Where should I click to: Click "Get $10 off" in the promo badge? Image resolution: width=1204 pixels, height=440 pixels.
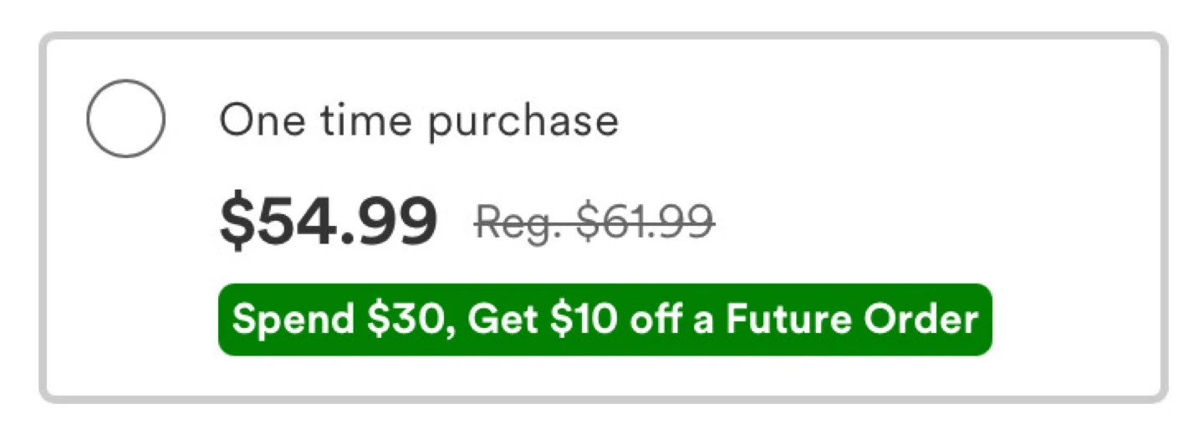(575, 320)
